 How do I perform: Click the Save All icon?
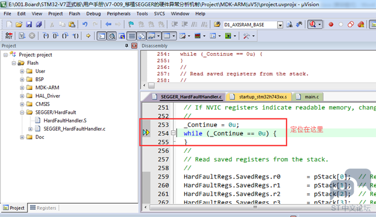point(39,24)
